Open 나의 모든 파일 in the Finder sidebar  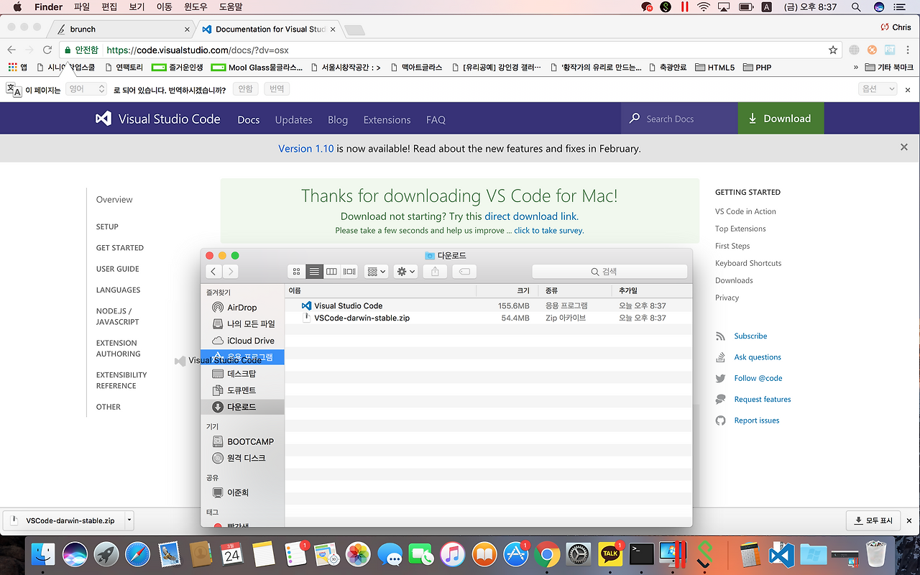click(242, 324)
